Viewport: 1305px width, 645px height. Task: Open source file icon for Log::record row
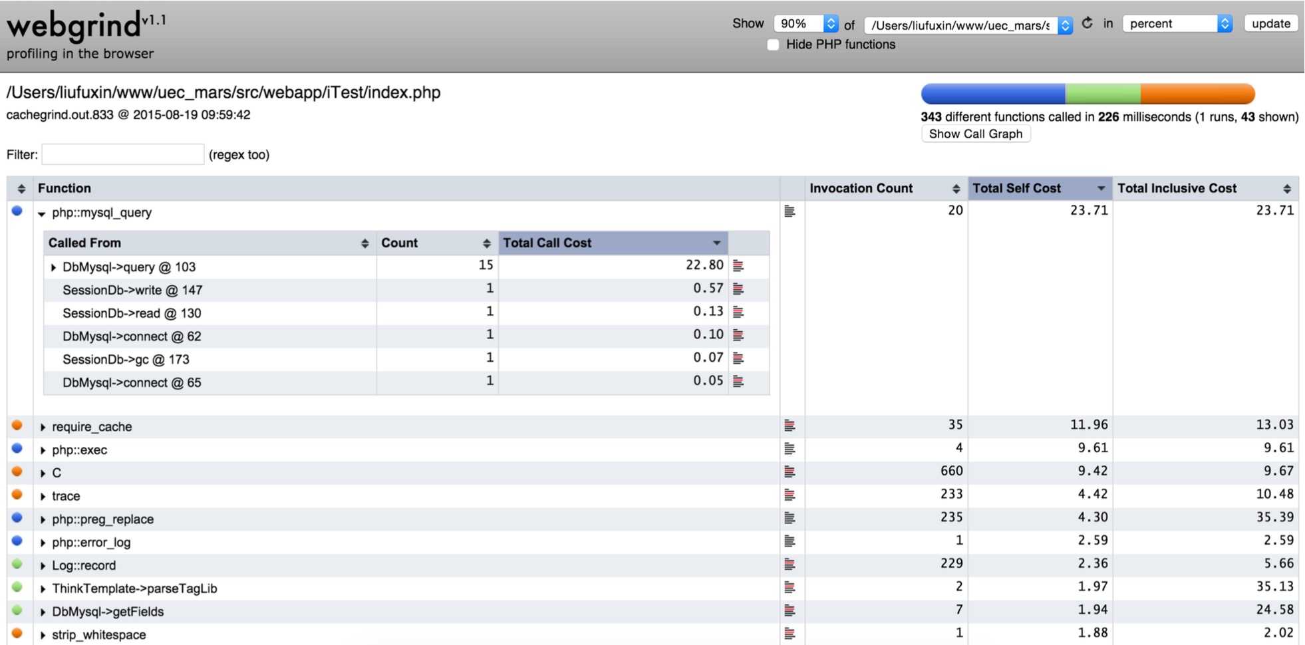(x=790, y=564)
